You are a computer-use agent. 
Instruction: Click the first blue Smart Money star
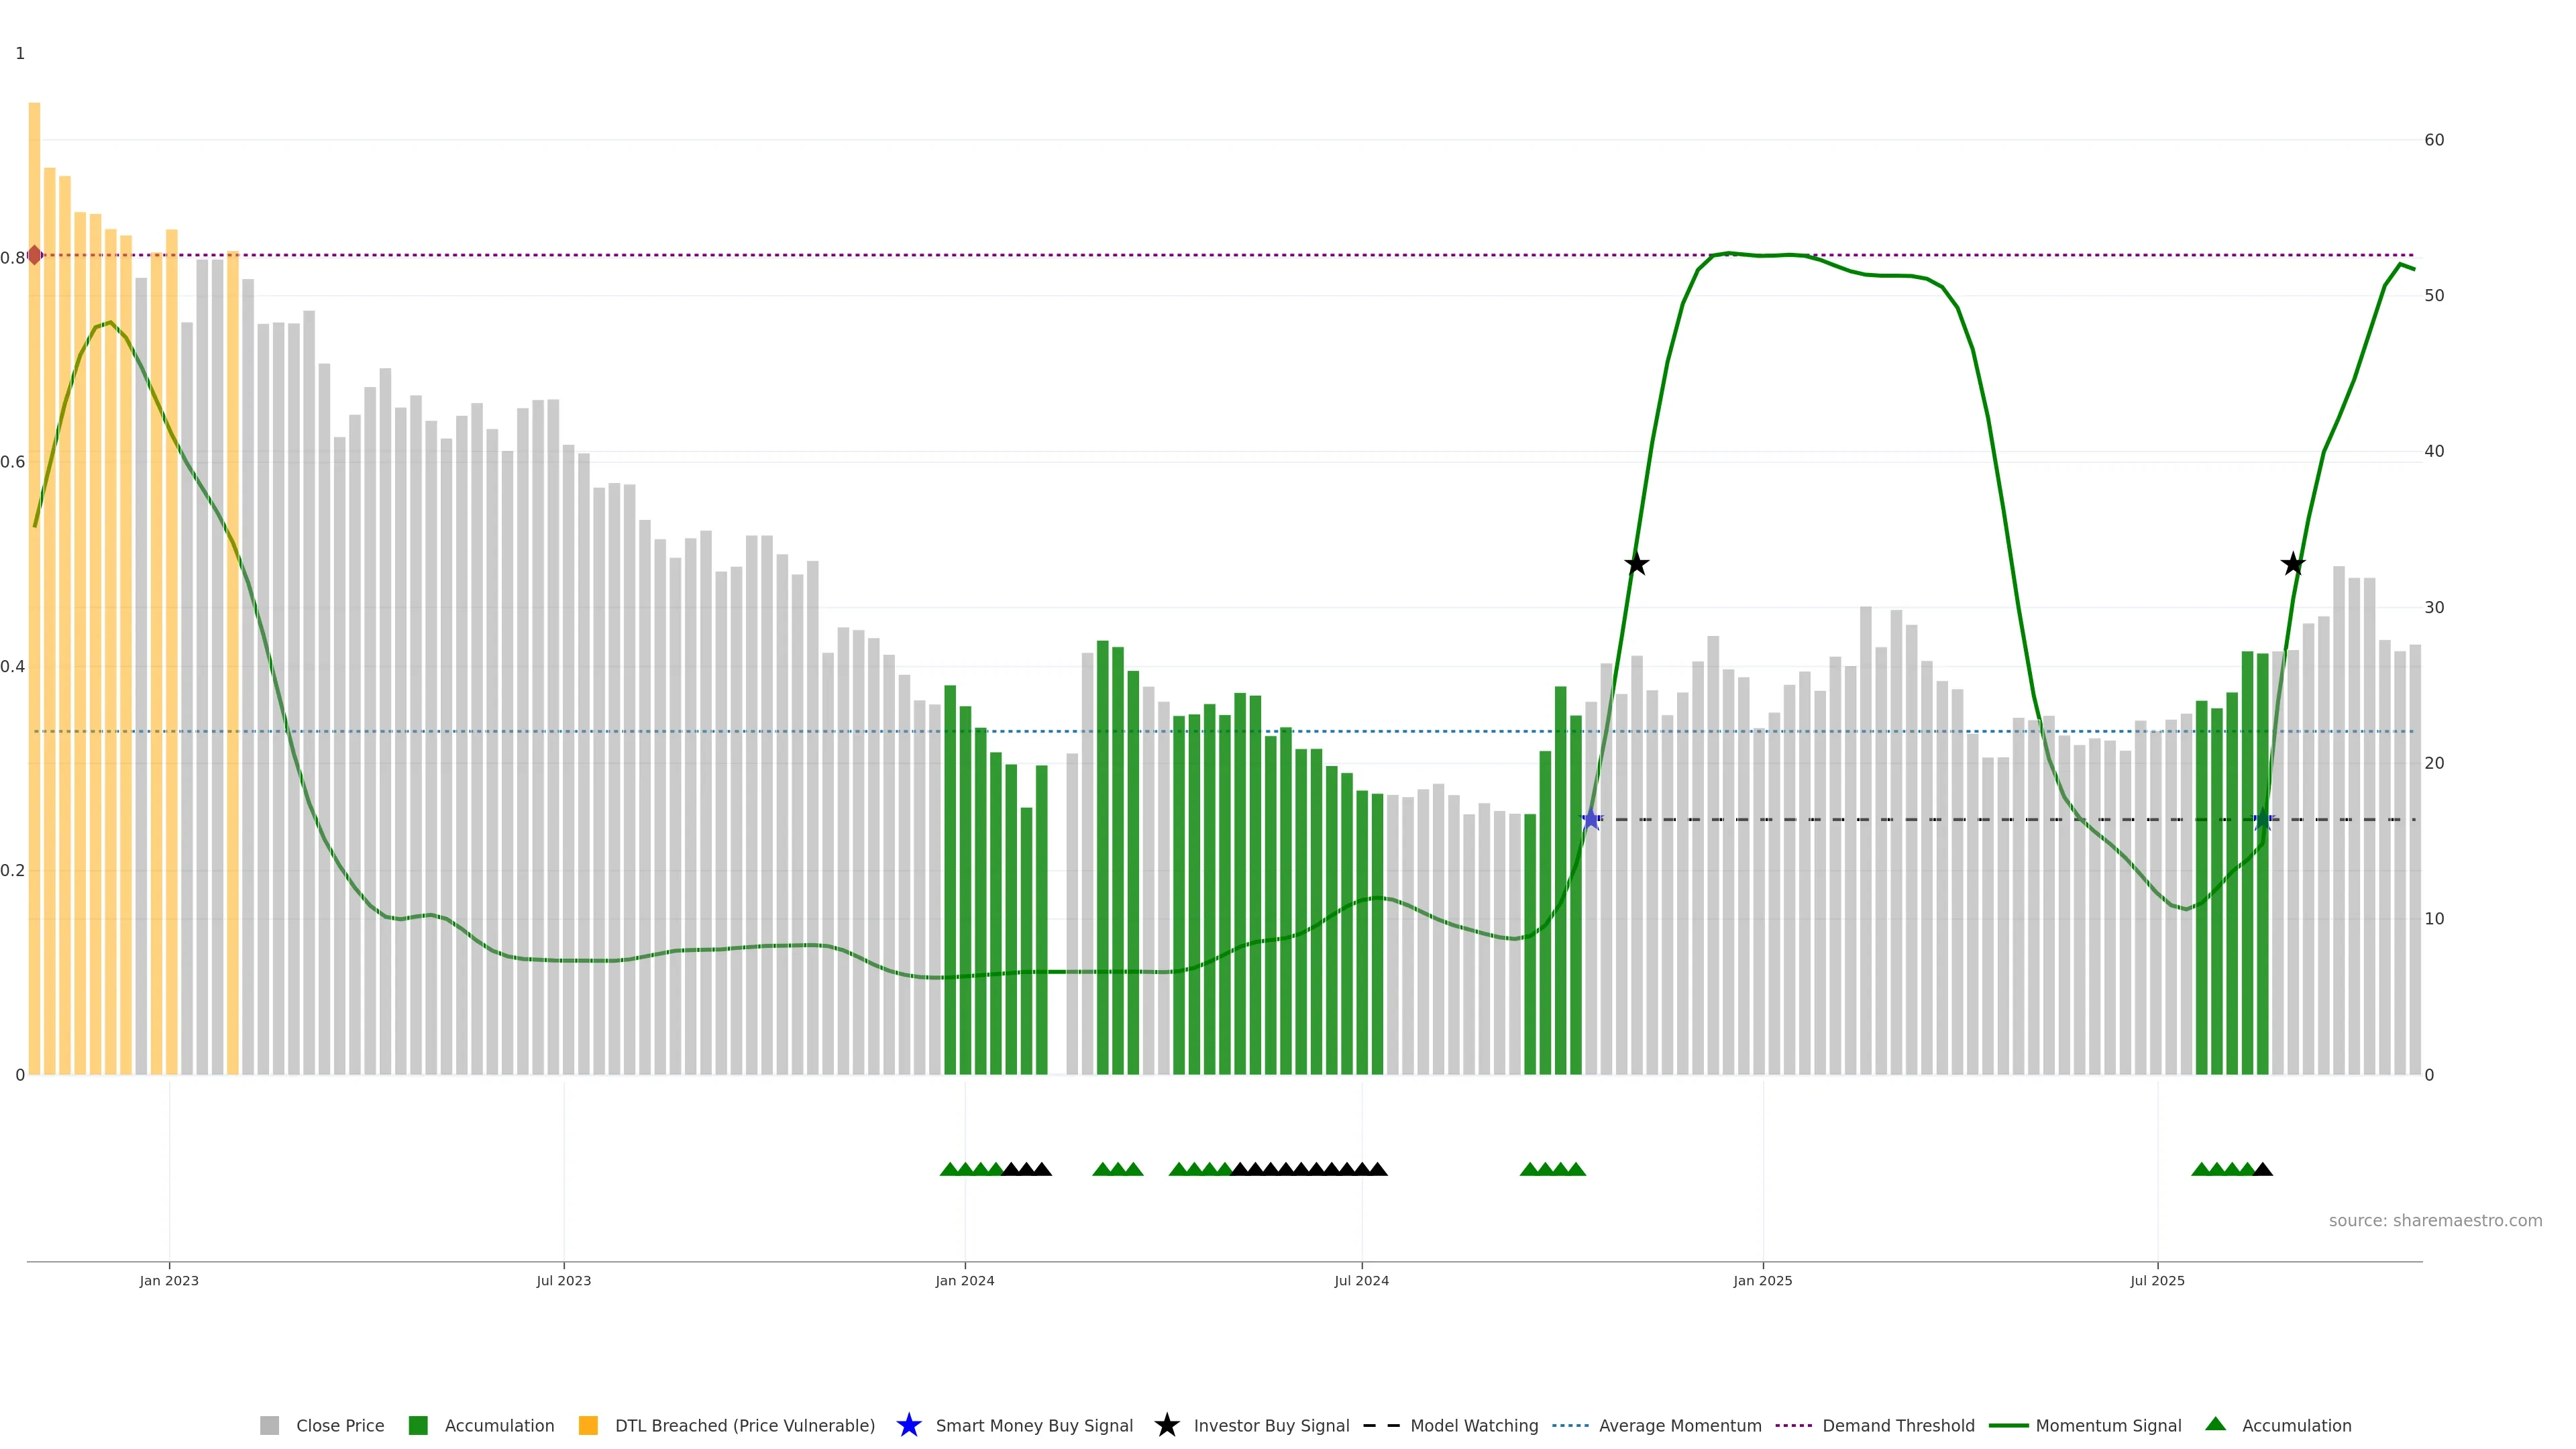coord(1591,820)
